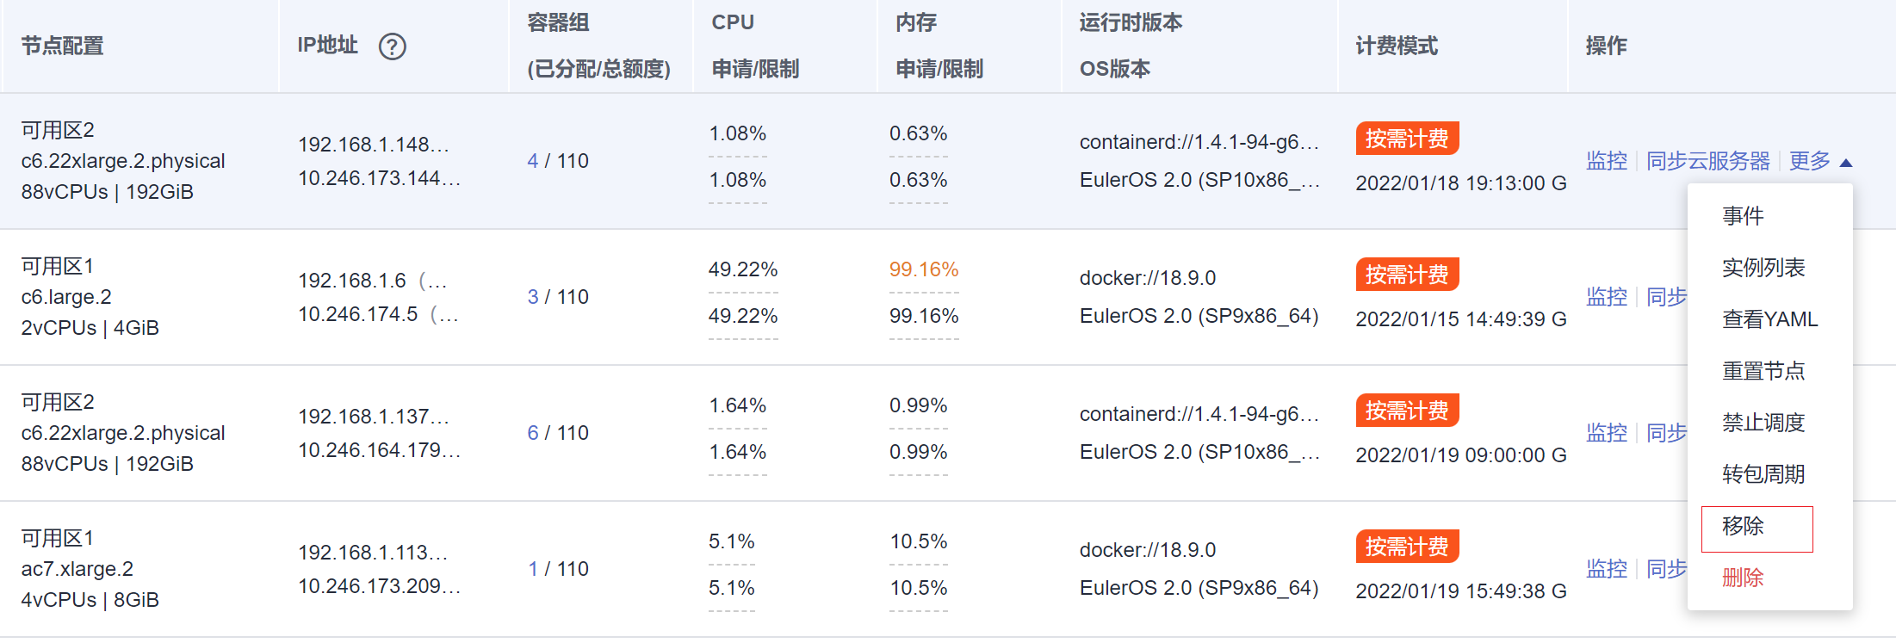This screenshot has width=1896, height=643.
Task: Click 监控 for node 192.168.1.137
Action: coord(1606,433)
